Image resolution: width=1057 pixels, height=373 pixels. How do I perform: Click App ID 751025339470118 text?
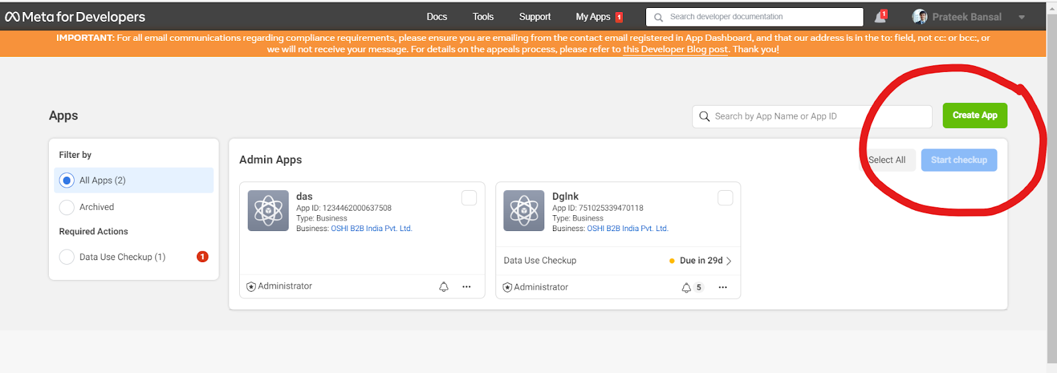598,208
